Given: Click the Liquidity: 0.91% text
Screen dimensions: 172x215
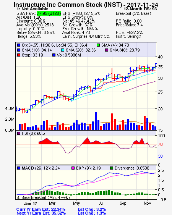Looking at the screenshot, I should tap(30, 29).
